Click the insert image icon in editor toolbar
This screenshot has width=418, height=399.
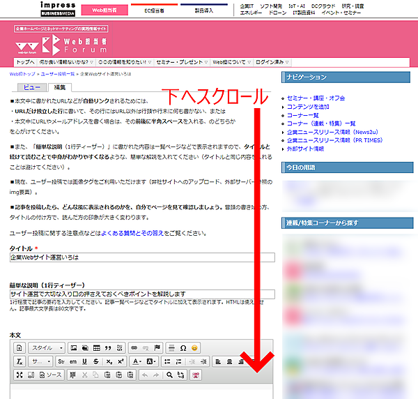coord(72,347)
